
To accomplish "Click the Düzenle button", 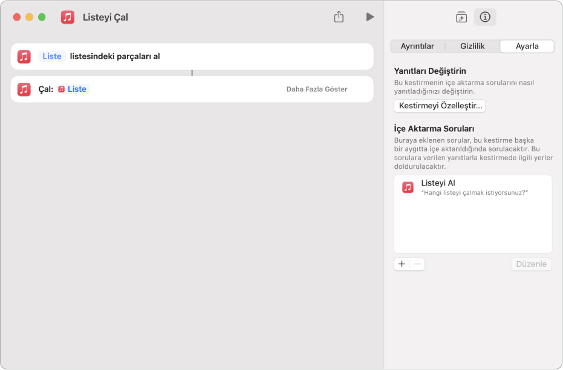I will 531,264.
